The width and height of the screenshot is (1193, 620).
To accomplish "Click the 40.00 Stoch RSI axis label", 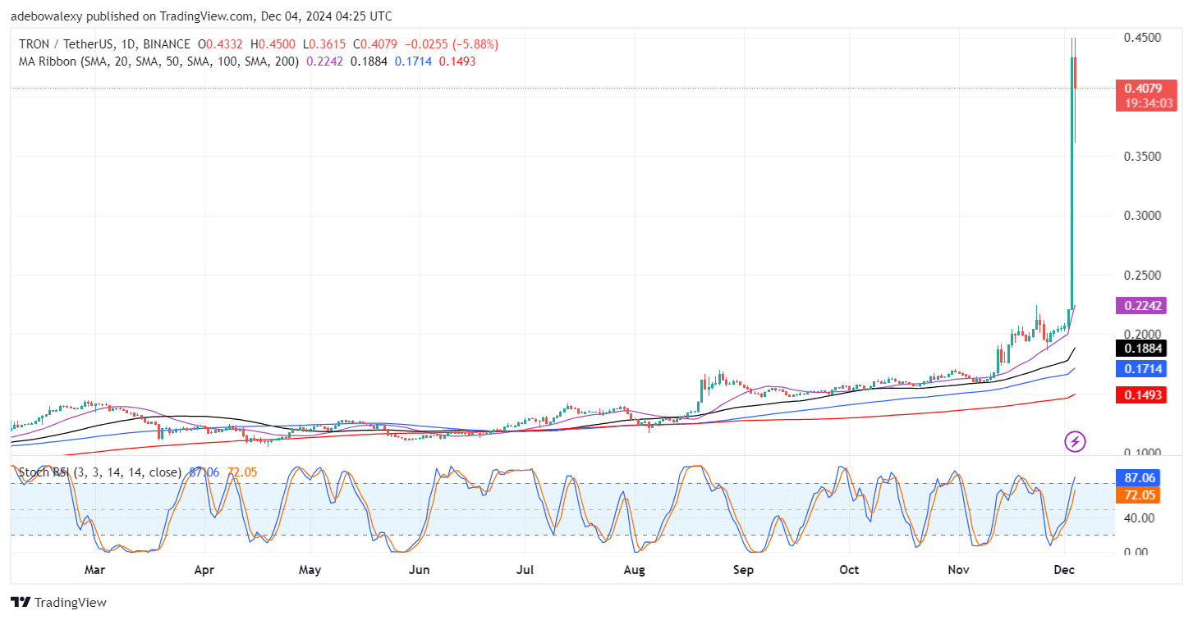I will coord(1138,518).
